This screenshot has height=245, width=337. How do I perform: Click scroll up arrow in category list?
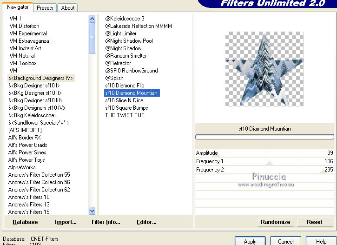[92, 19]
